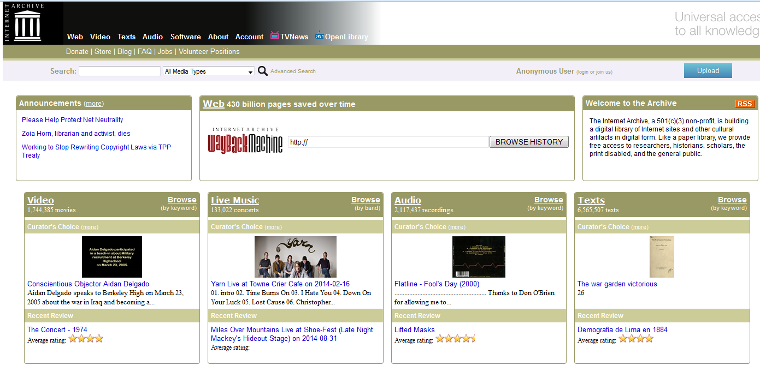Browse Live Music by band
The image size is (760, 378).
[x=366, y=200]
